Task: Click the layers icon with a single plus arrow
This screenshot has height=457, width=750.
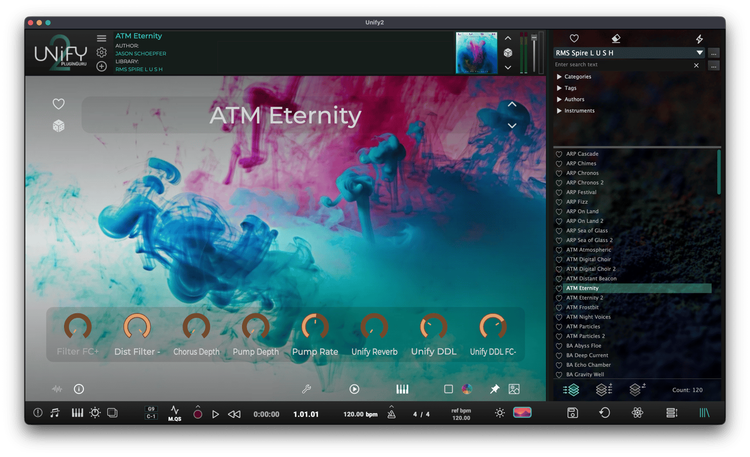Action: coord(637,389)
